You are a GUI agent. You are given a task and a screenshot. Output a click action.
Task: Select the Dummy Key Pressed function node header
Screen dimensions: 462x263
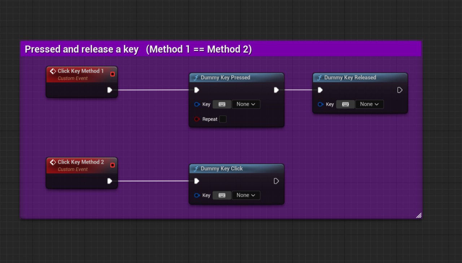pos(236,78)
